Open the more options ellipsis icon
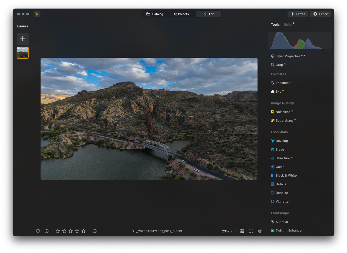The height and width of the screenshot is (253, 347). coord(95,231)
